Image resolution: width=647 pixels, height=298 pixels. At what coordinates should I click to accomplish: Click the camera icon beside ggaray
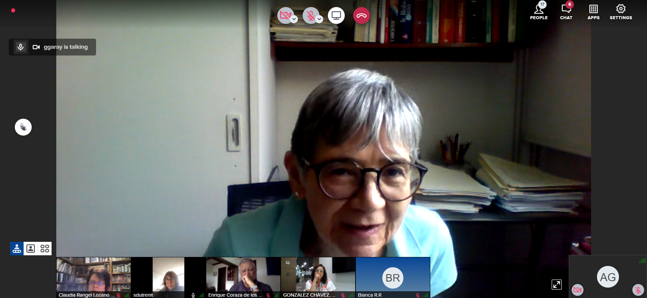pyautogui.click(x=36, y=47)
